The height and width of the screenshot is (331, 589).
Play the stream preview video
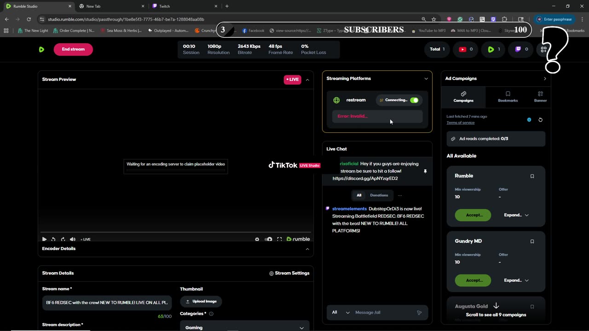click(44, 239)
